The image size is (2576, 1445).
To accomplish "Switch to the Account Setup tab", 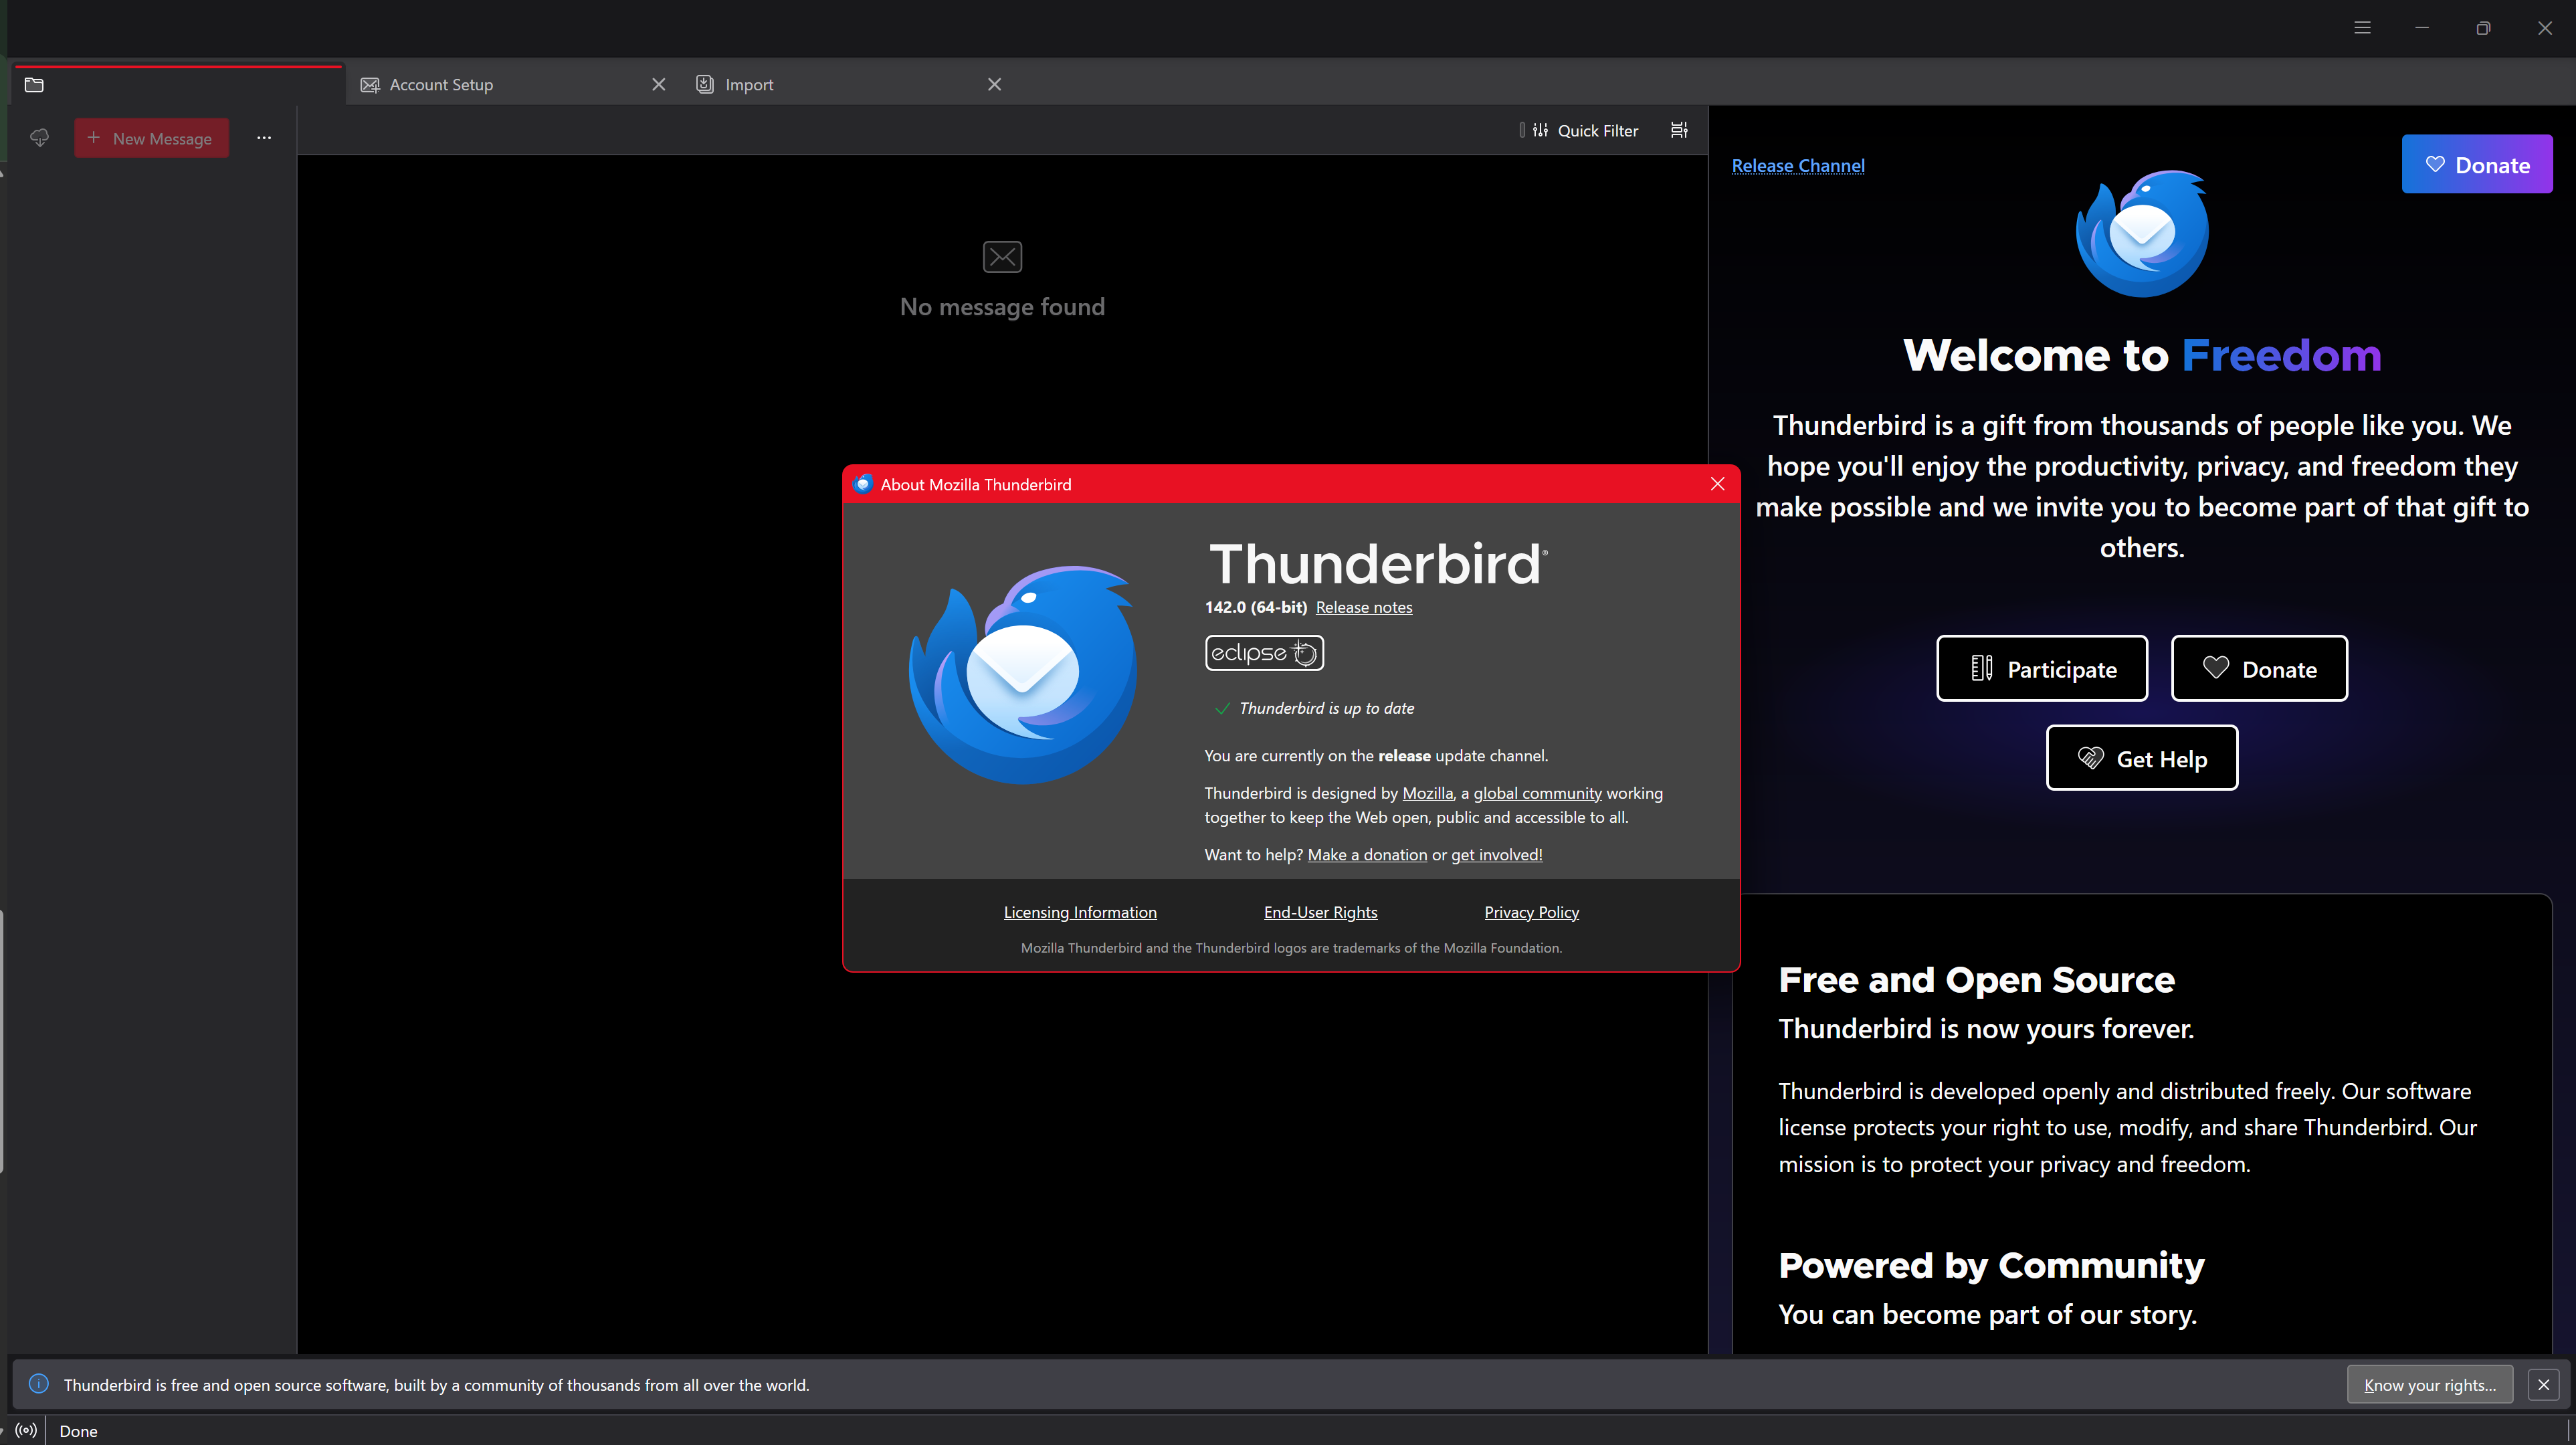I will [x=441, y=85].
